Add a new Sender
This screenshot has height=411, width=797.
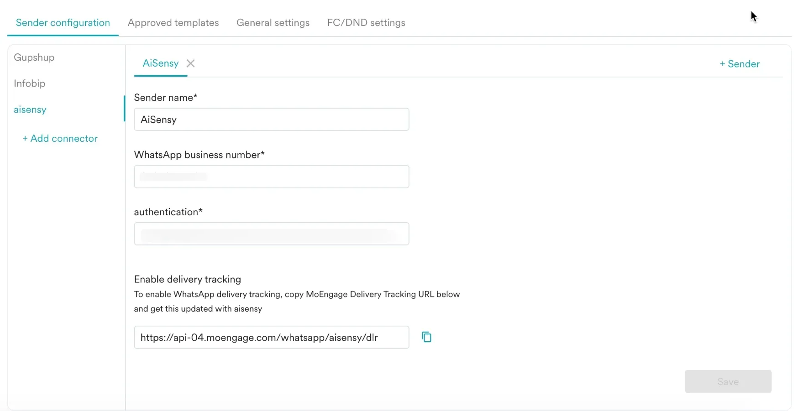click(x=739, y=63)
